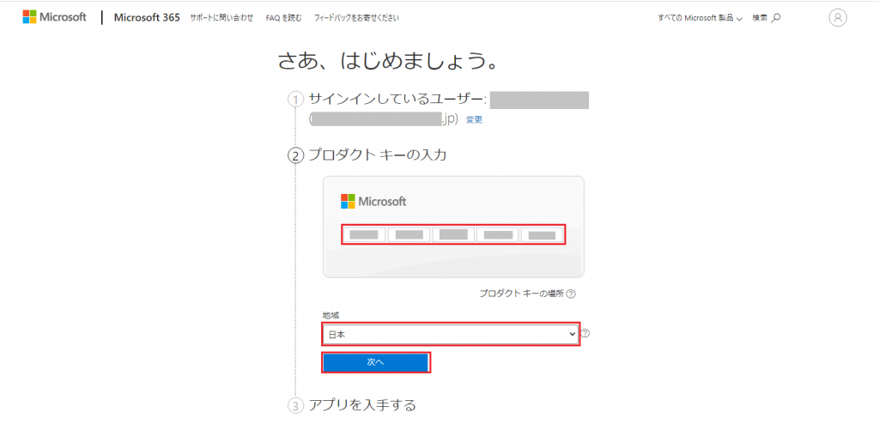The width and height of the screenshot is (879, 443).
Task: Click the 地域 label
Action: point(330,316)
